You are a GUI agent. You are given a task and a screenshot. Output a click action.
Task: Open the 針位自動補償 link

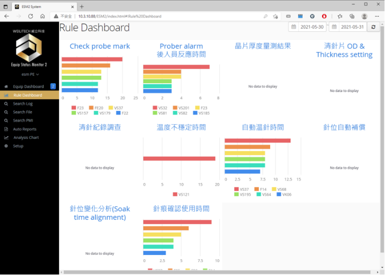click(344, 128)
